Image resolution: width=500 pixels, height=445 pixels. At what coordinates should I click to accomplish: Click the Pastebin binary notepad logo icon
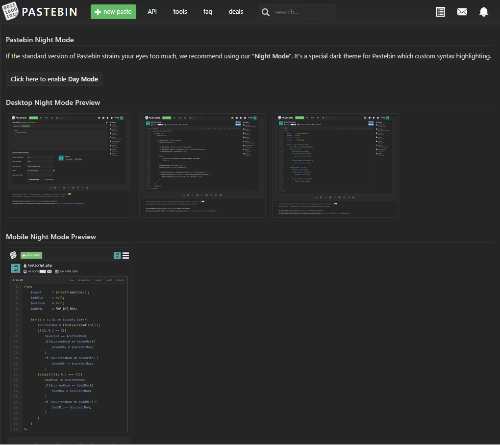pyautogui.click(x=10, y=12)
